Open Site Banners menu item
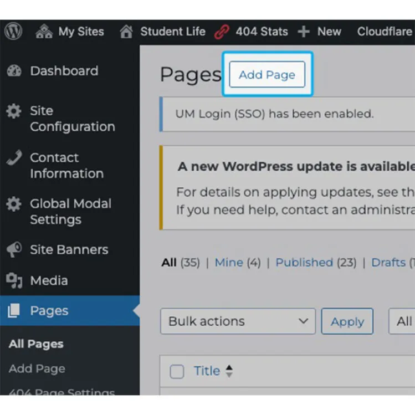Image resolution: width=415 pixels, height=415 pixels. (70, 249)
